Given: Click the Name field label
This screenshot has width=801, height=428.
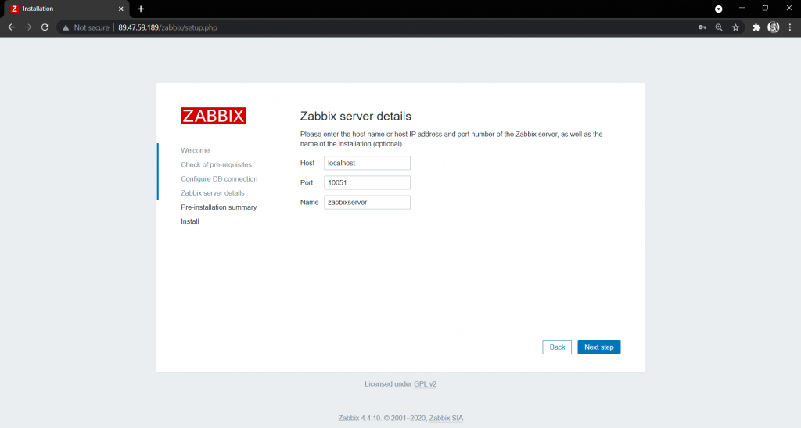Looking at the screenshot, I should [309, 202].
